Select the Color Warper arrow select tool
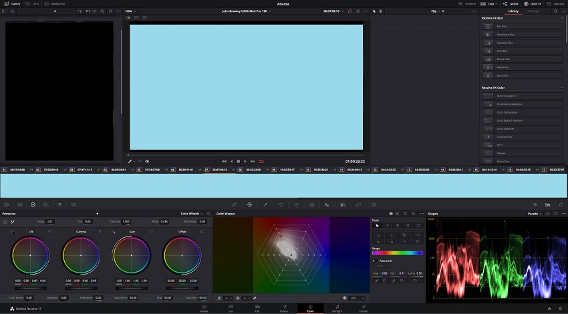Image resolution: width=568 pixels, height=314 pixels. tap(377, 225)
